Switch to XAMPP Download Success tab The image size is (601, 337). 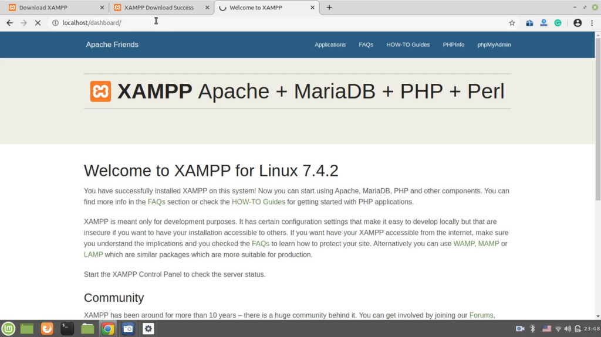coord(161,7)
